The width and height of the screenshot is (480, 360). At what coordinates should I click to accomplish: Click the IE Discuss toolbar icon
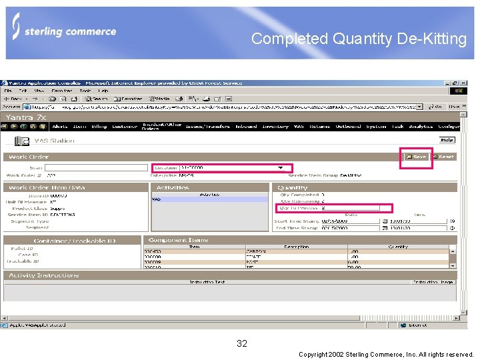(229, 99)
